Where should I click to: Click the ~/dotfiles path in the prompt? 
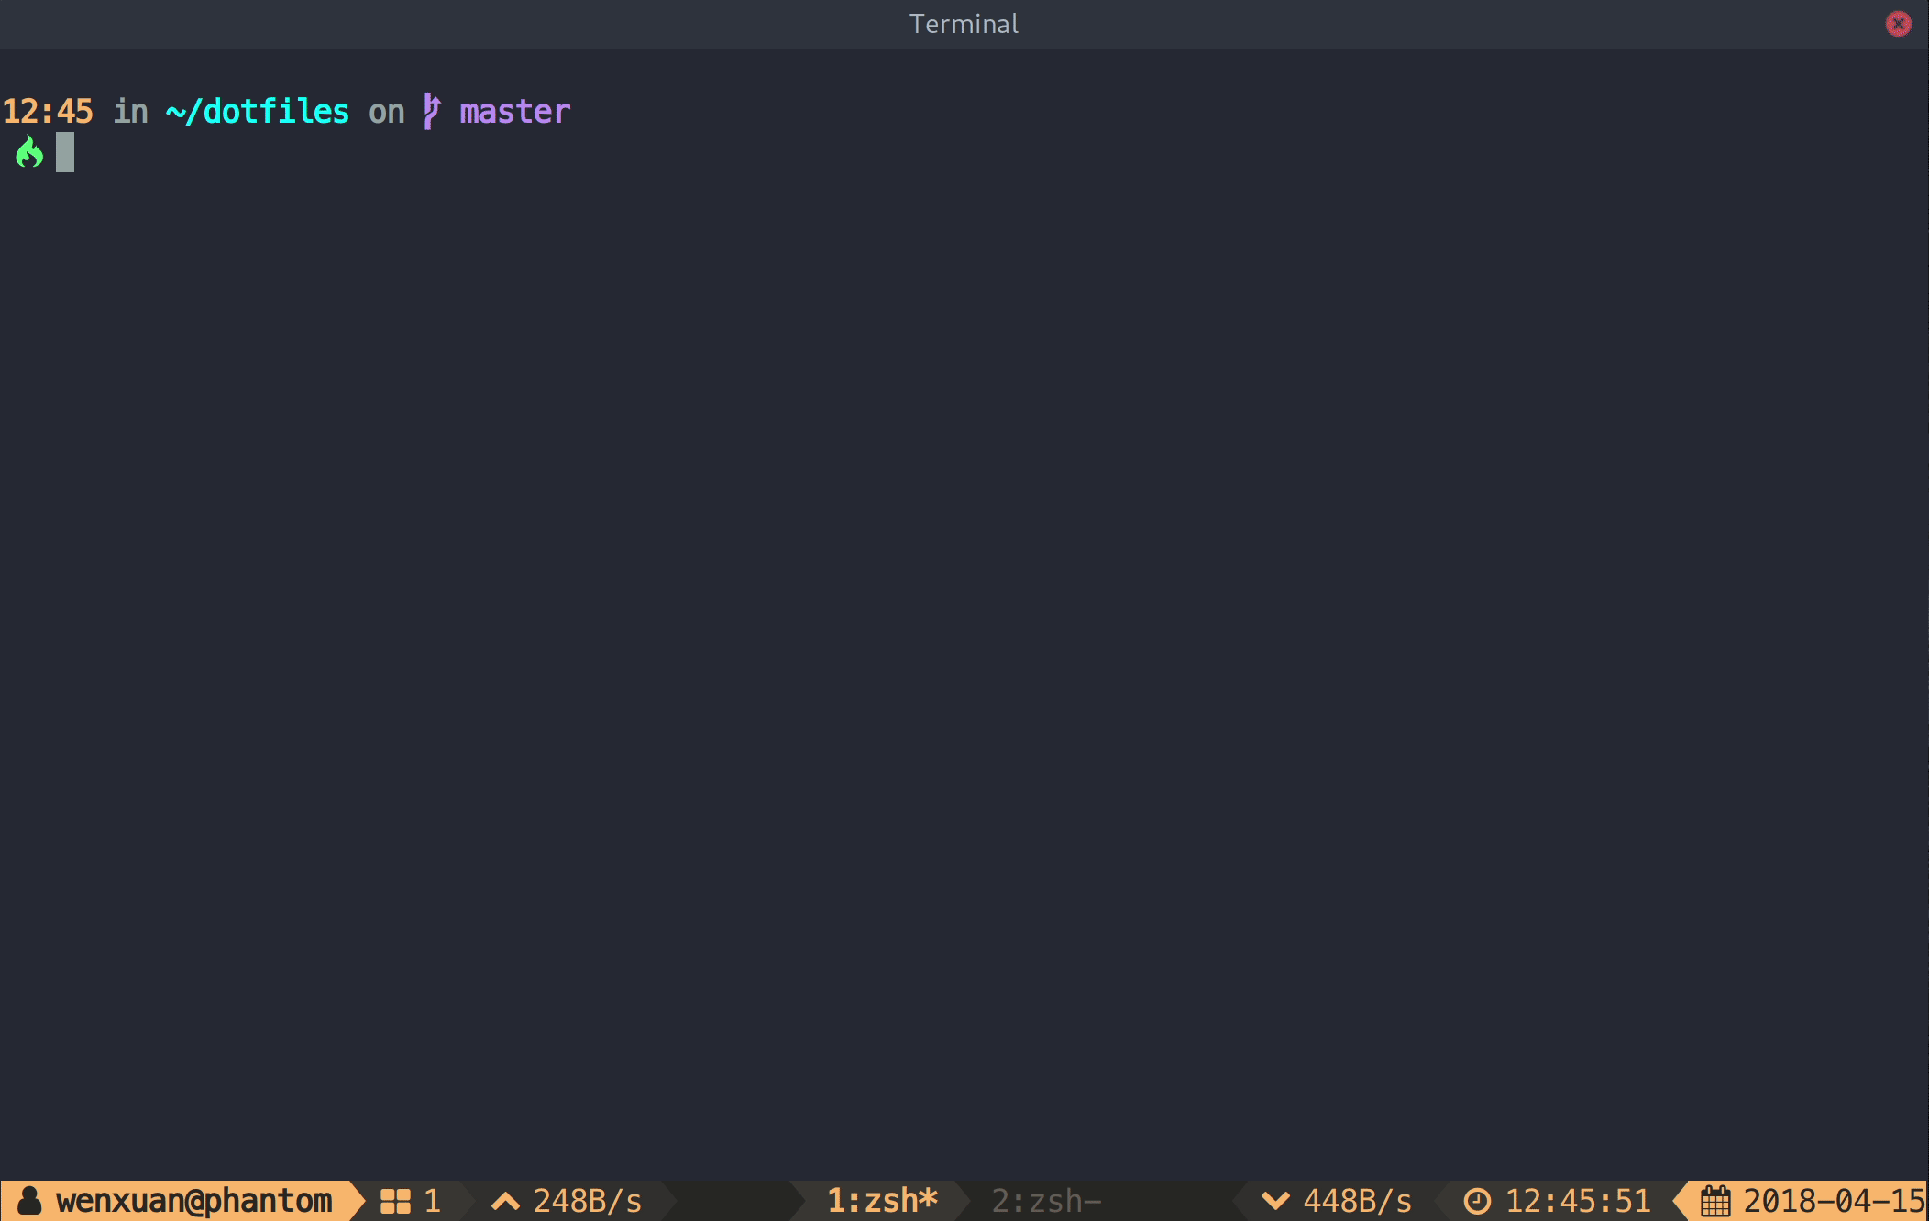click(258, 110)
